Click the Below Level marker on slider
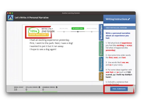Image resolution: width=142 pixels, height=107 pixels. (64, 32)
